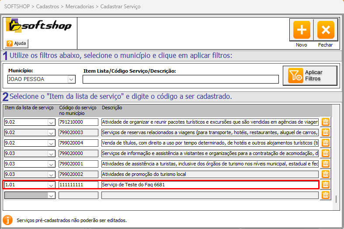
Task: Click the code field 799020001
Action: (x=78, y=164)
